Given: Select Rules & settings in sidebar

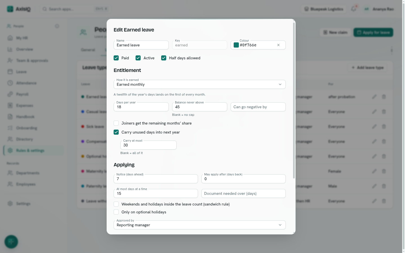Looking at the screenshot, I should tap(34, 150).
